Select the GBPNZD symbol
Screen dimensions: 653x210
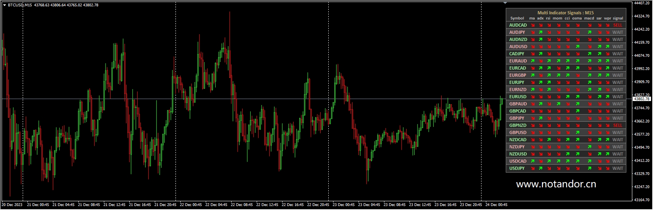[x=518, y=125]
